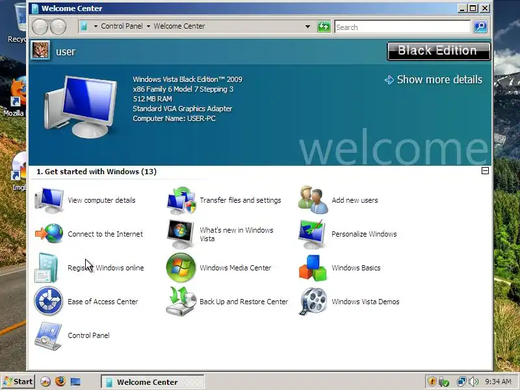Viewport: 520px width, 390px height.
Task: Open Ease of Access Center icon
Action: click(x=48, y=301)
